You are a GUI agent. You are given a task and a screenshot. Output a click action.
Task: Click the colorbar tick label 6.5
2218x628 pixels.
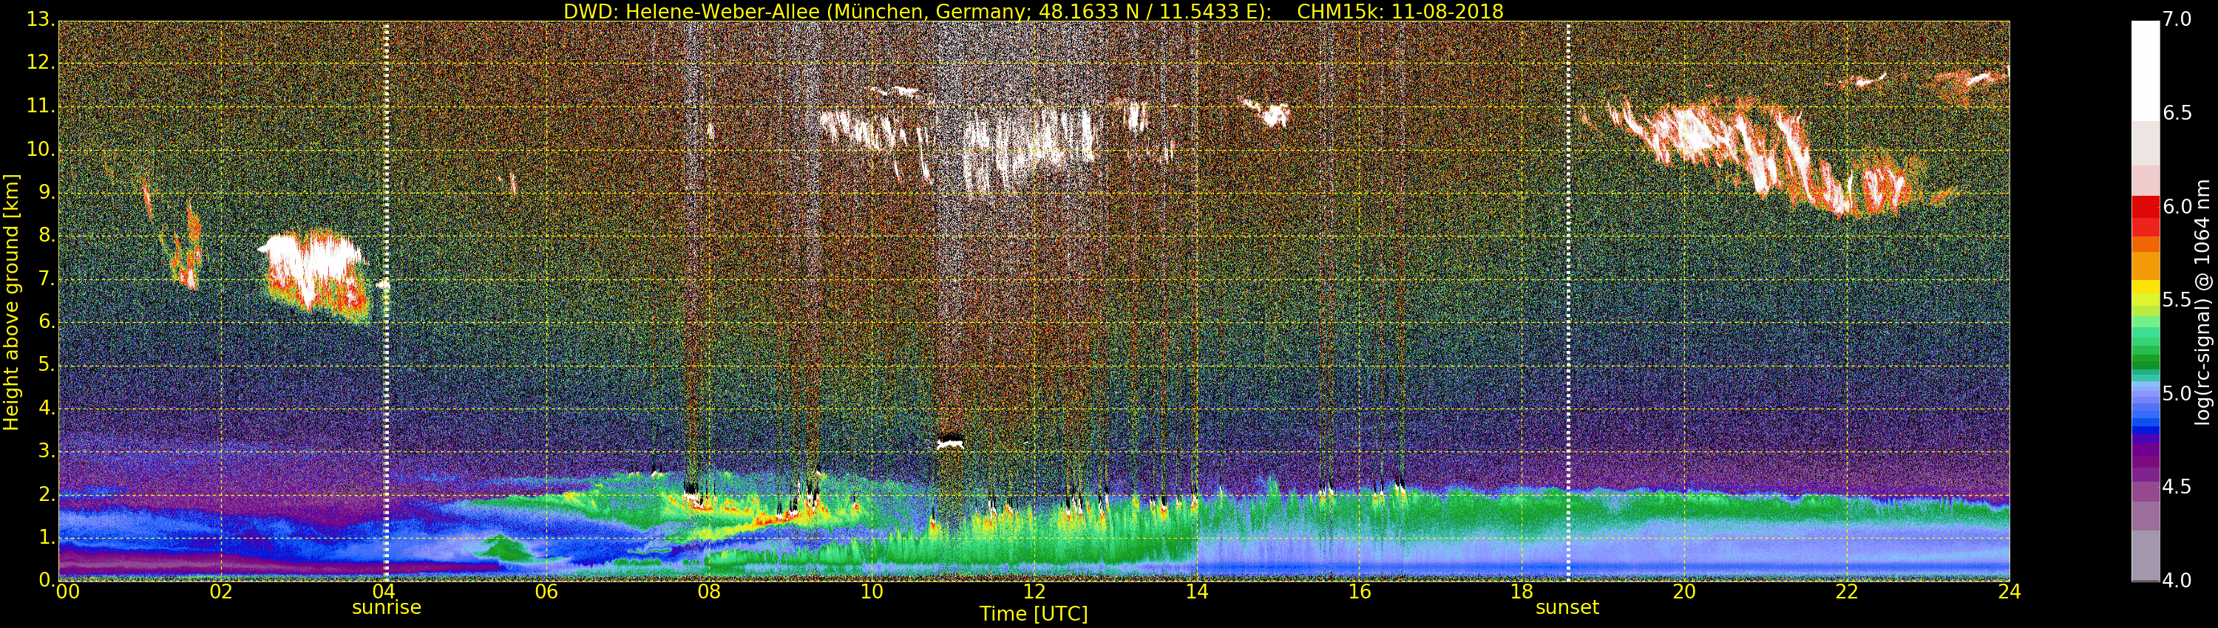(x=2177, y=114)
